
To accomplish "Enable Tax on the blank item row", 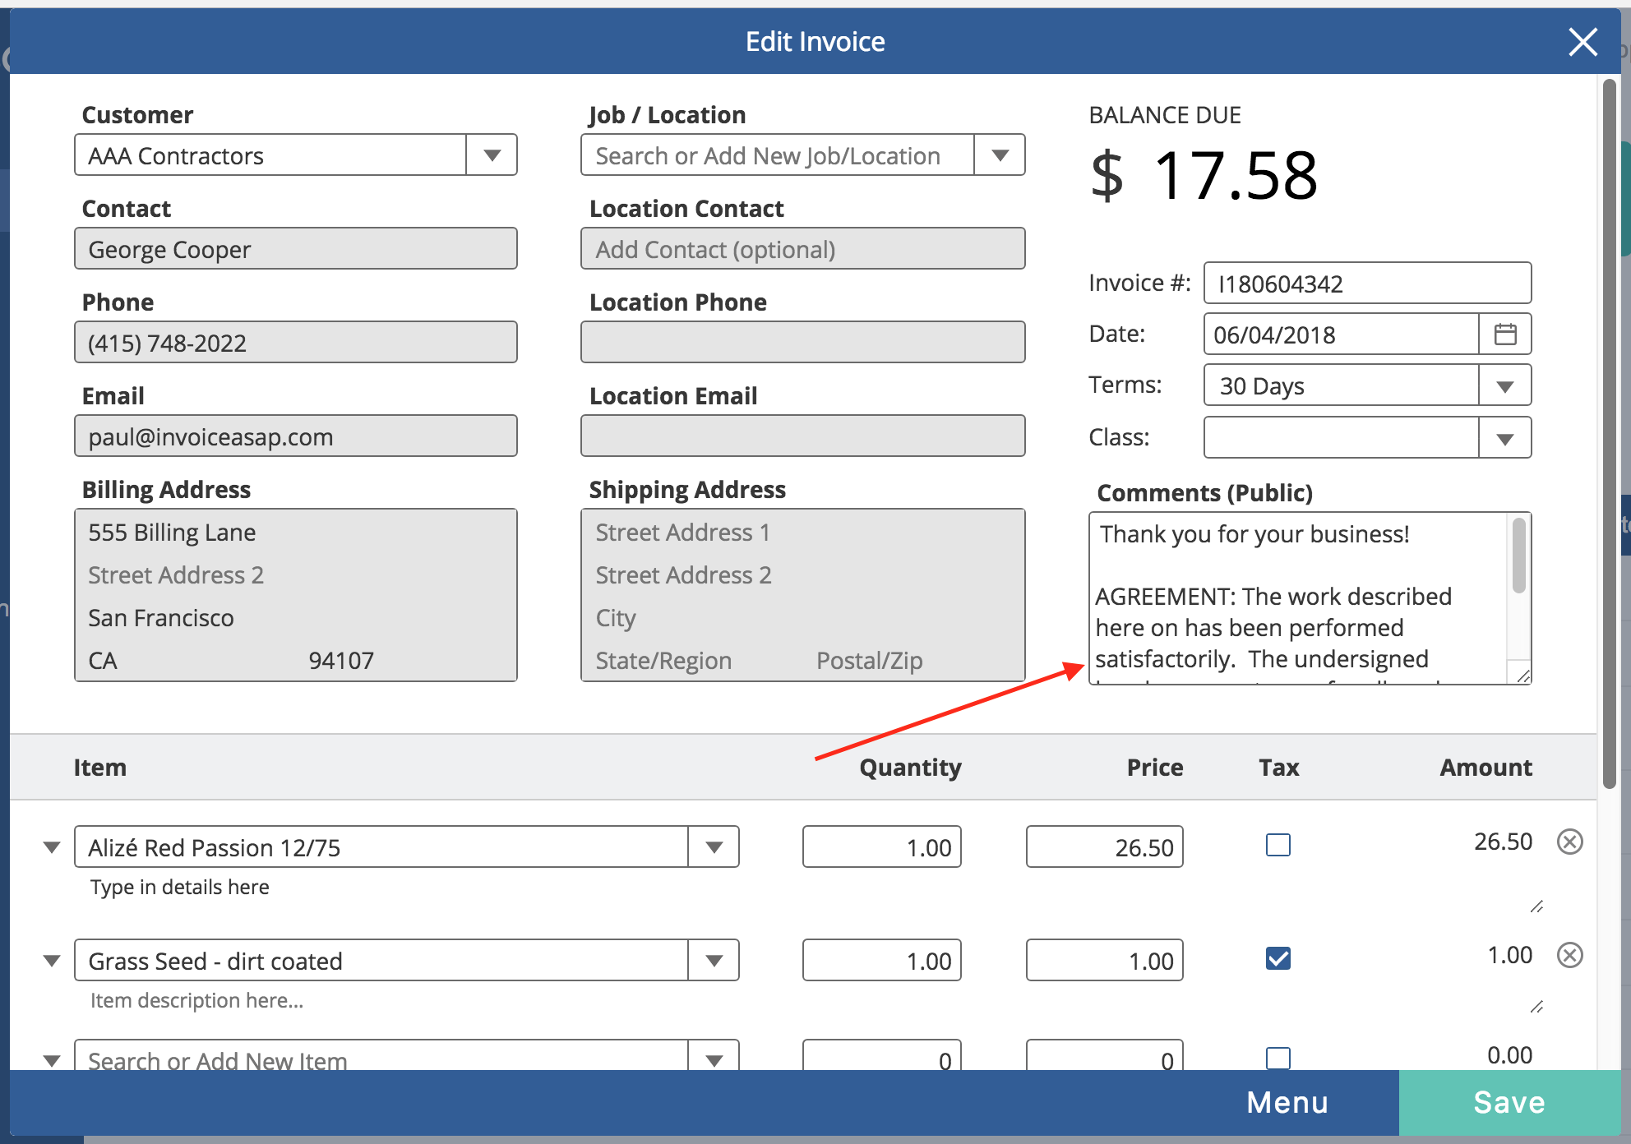I will click(x=1278, y=1059).
